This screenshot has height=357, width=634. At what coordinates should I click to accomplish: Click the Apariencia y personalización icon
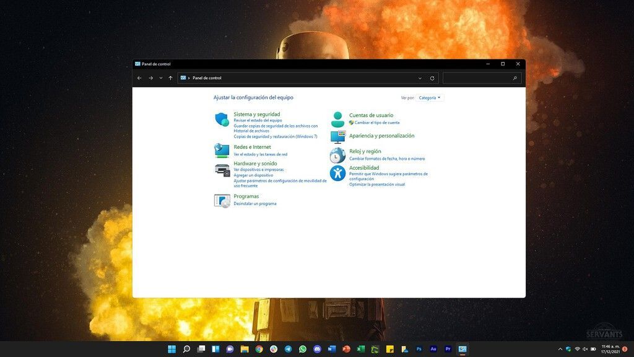337,136
